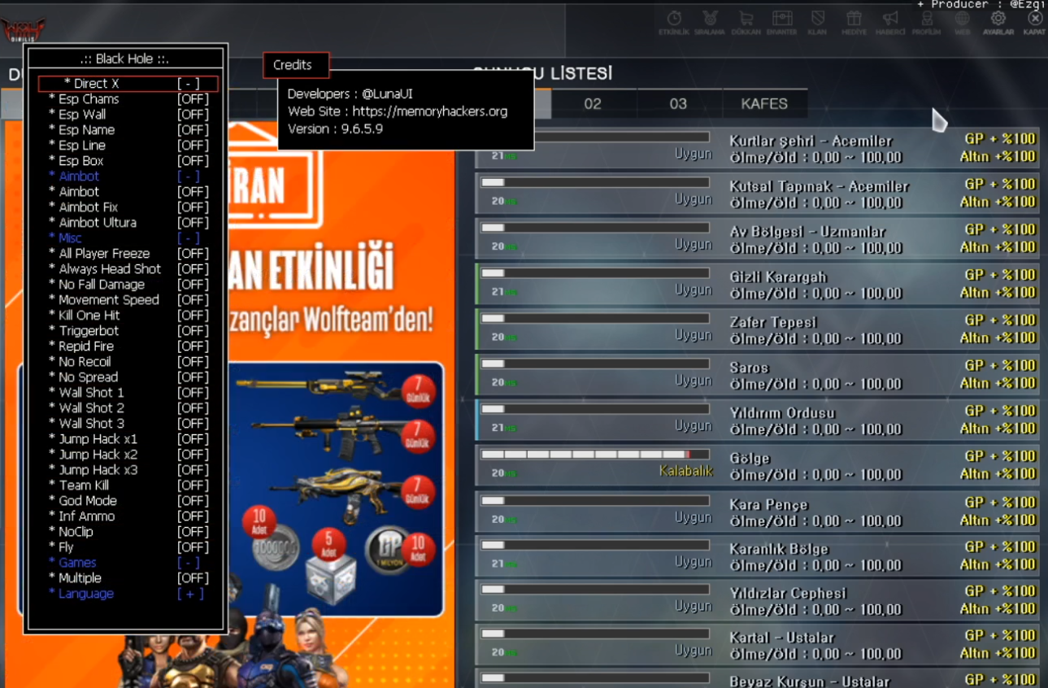Toggle Multiple option under Games

[128, 578]
